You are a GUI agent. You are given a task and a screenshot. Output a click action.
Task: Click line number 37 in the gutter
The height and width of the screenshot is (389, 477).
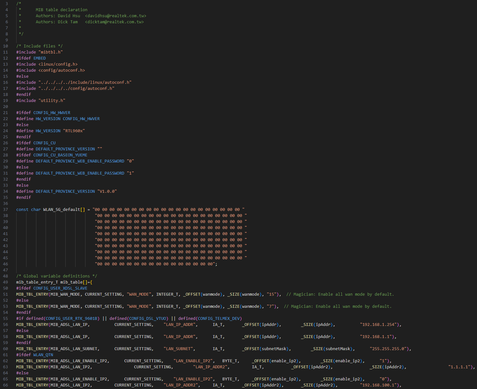(x=5, y=209)
